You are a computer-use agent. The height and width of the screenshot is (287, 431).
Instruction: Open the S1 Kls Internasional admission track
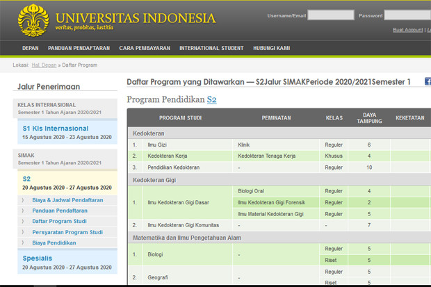(x=67, y=132)
